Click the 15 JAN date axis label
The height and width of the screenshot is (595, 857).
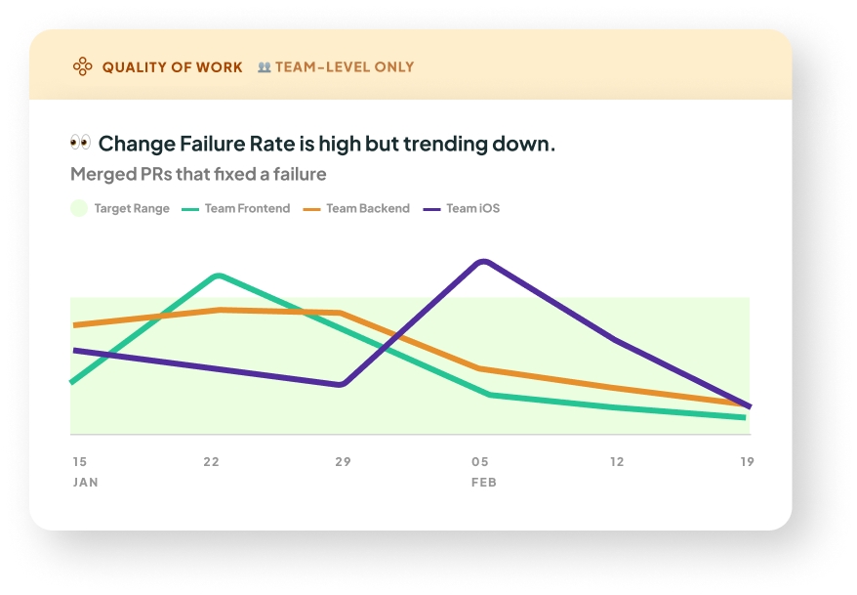pyautogui.click(x=85, y=471)
